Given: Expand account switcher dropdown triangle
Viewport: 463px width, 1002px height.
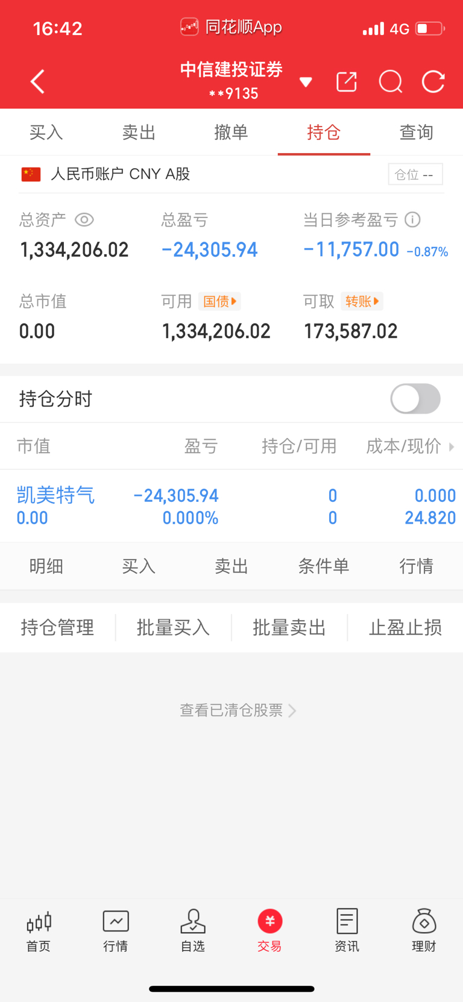Looking at the screenshot, I should click(306, 82).
